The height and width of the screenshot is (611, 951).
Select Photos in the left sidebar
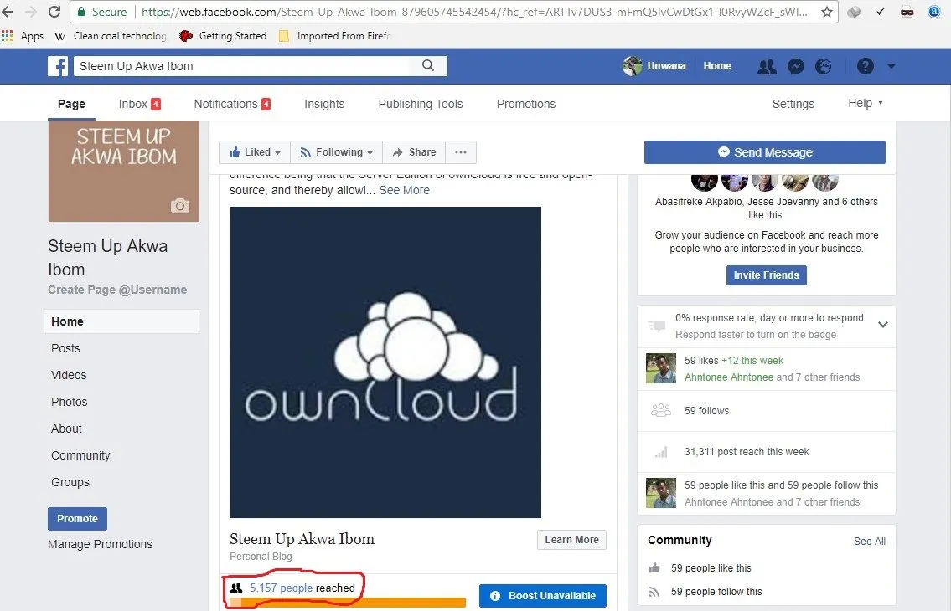[x=70, y=402]
